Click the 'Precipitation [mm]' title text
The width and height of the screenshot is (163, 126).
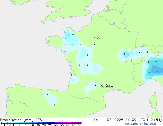click(x=17, y=120)
